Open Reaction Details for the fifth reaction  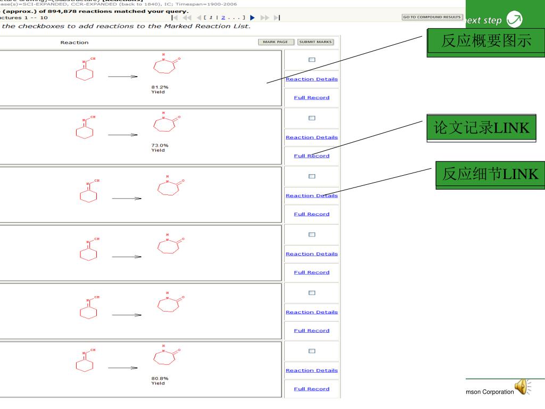click(312, 312)
